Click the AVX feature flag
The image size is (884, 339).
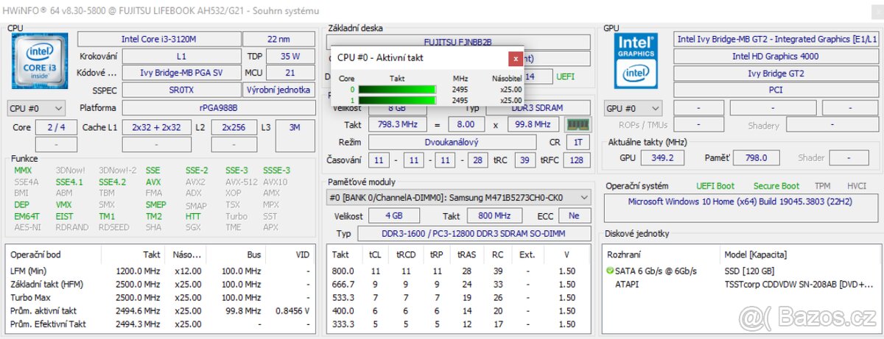152,182
